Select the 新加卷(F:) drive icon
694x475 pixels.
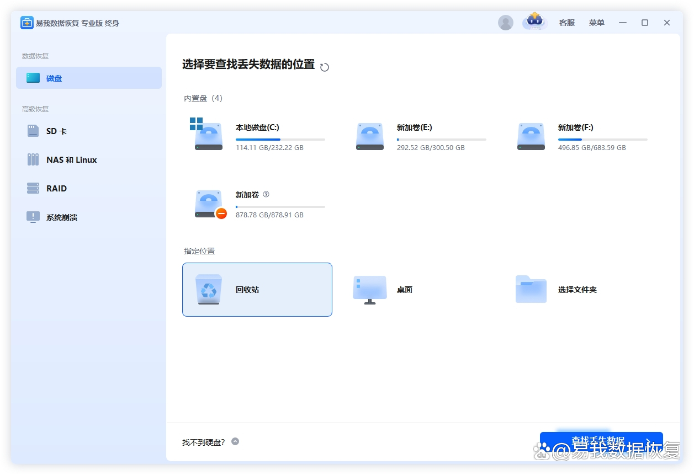pos(531,136)
